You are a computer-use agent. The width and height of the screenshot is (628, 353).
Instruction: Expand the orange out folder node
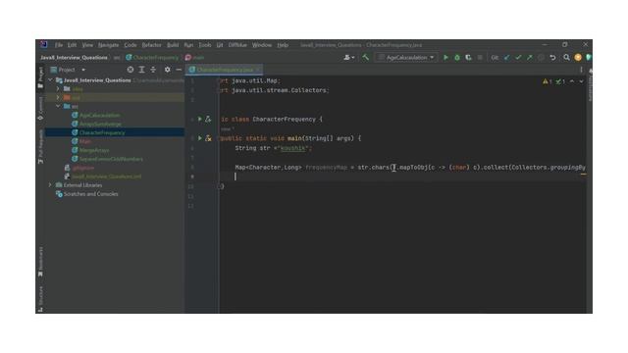pos(58,98)
